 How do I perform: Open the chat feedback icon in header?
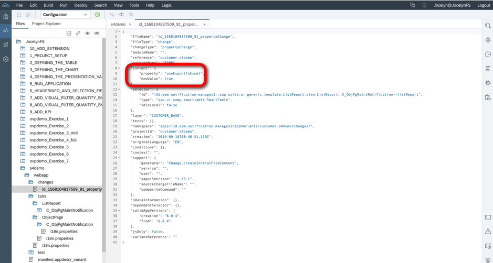pyautogui.click(x=413, y=5)
